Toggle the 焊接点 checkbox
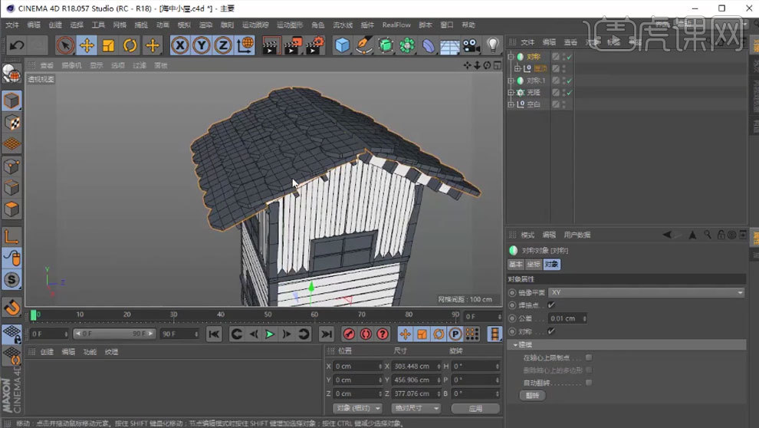Screen dimensions: 759x428 tap(551, 305)
